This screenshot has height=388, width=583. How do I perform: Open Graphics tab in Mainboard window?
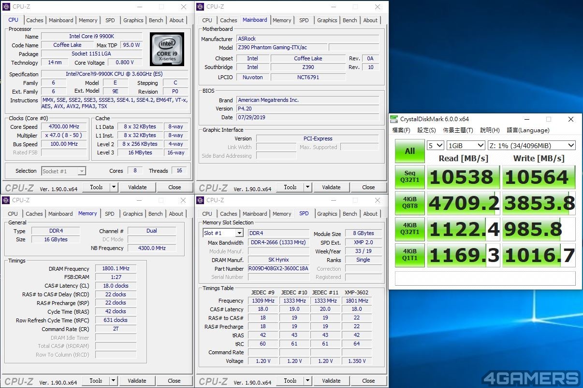click(327, 20)
